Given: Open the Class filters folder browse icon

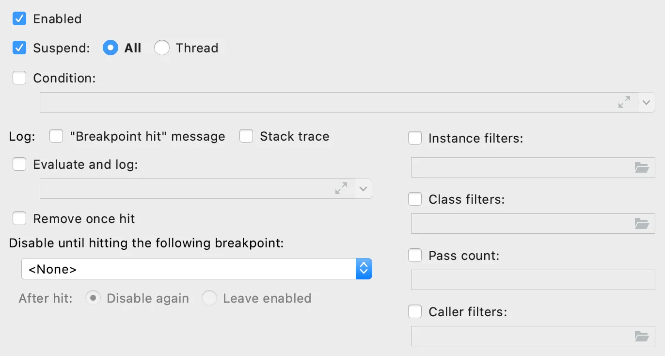Looking at the screenshot, I should [641, 224].
